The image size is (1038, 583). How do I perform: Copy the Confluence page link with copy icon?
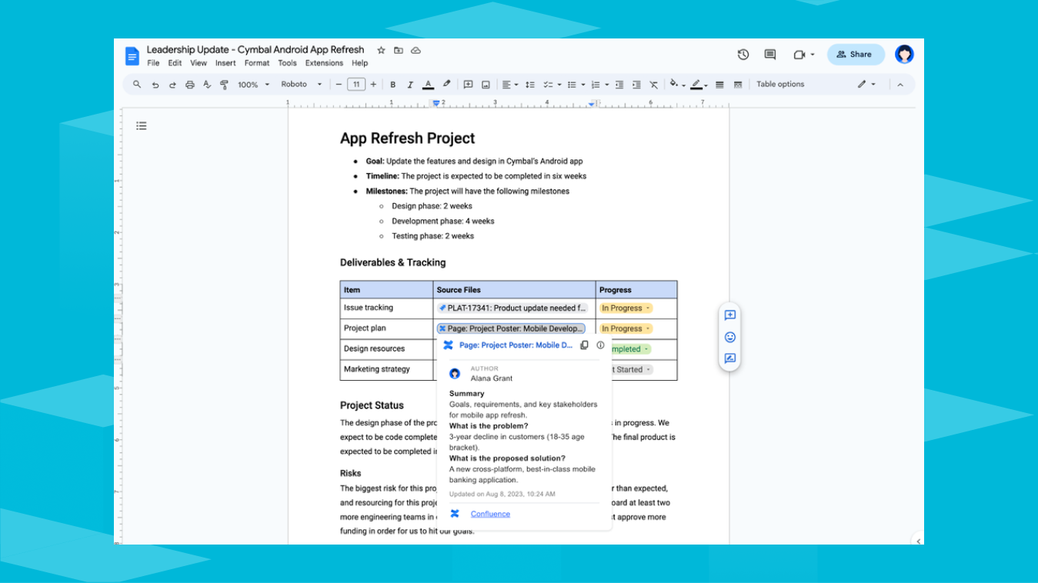pos(584,345)
